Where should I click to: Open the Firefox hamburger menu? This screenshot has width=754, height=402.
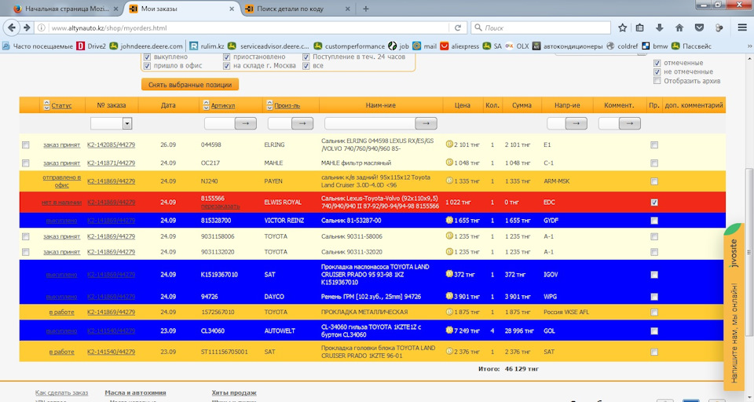pos(741,27)
